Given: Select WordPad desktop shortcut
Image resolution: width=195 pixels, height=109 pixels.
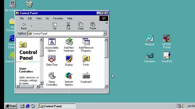Looking at the screenshot, I should [x=167, y=57].
